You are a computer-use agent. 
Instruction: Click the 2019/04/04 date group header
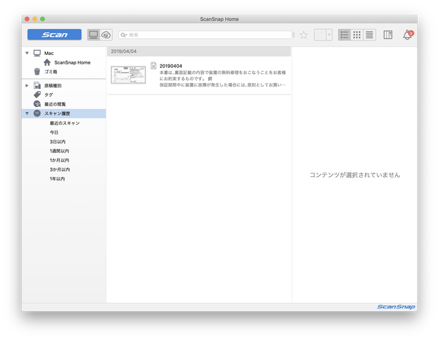tap(199, 51)
